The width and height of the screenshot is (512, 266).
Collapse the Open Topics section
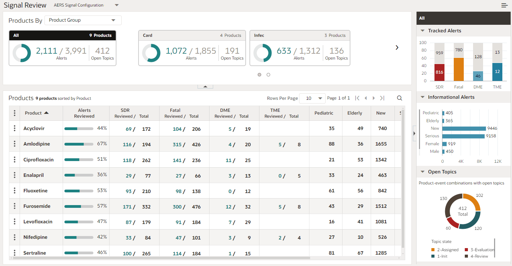[423, 171]
